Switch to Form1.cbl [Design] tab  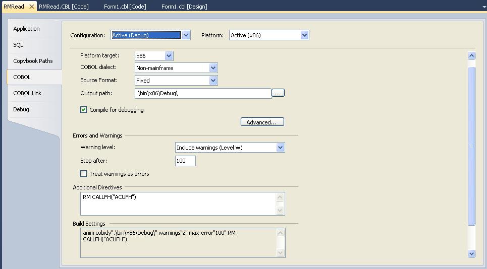[184, 7]
